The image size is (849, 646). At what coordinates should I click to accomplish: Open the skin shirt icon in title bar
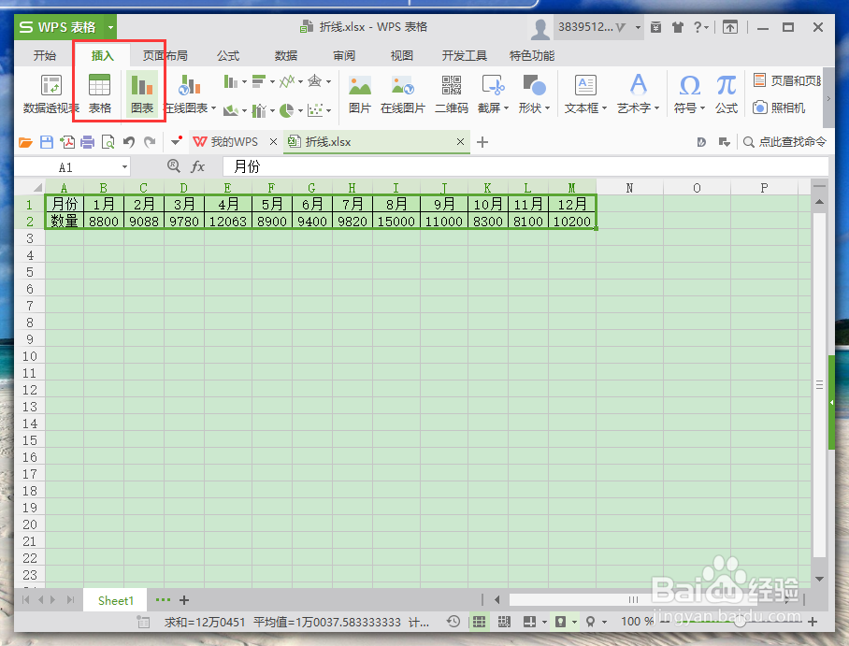click(677, 27)
